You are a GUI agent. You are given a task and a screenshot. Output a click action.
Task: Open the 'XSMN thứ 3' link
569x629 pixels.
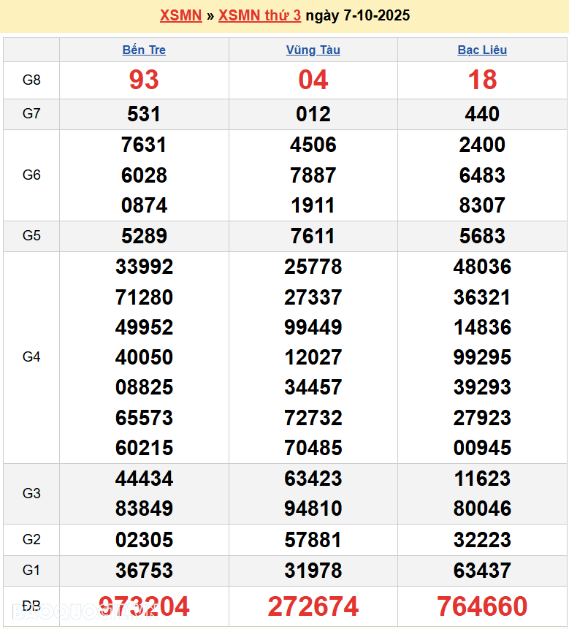(259, 15)
